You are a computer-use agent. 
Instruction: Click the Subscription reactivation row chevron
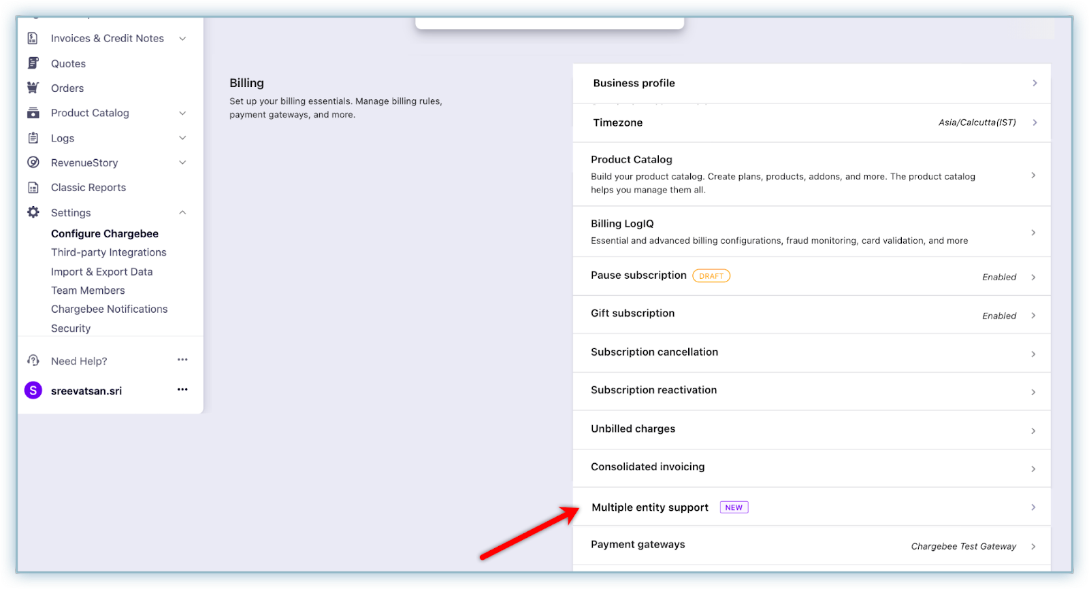click(1033, 392)
